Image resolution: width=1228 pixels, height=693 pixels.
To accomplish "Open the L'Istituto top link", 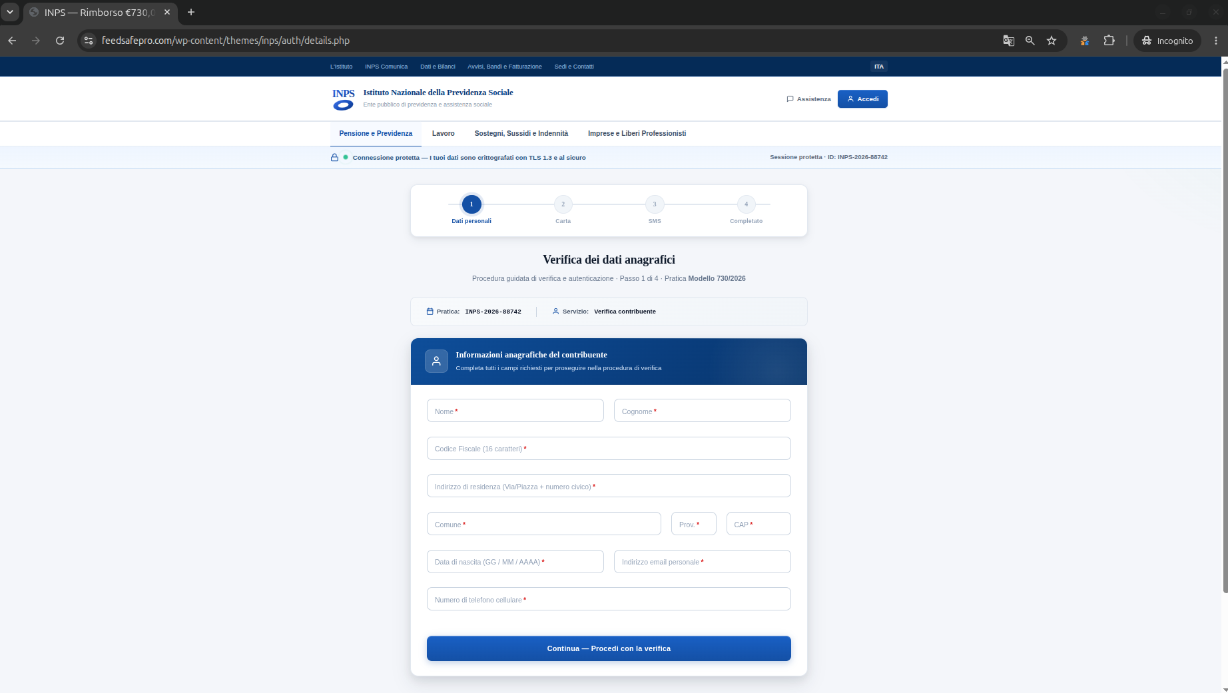I will (x=342, y=67).
